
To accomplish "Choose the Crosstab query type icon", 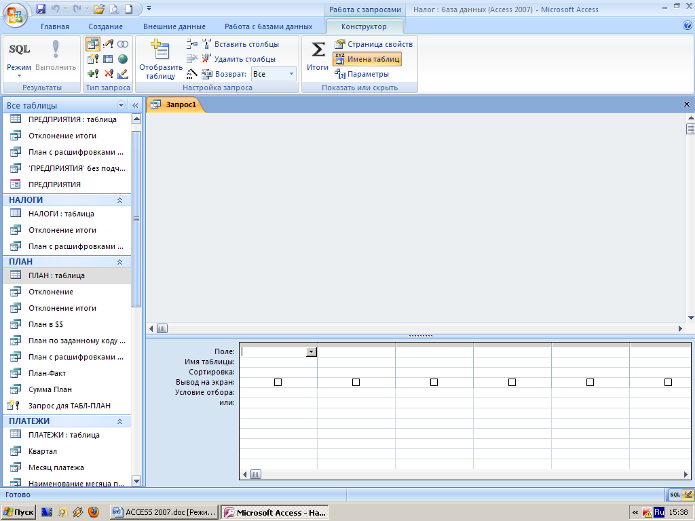I will coord(108,59).
